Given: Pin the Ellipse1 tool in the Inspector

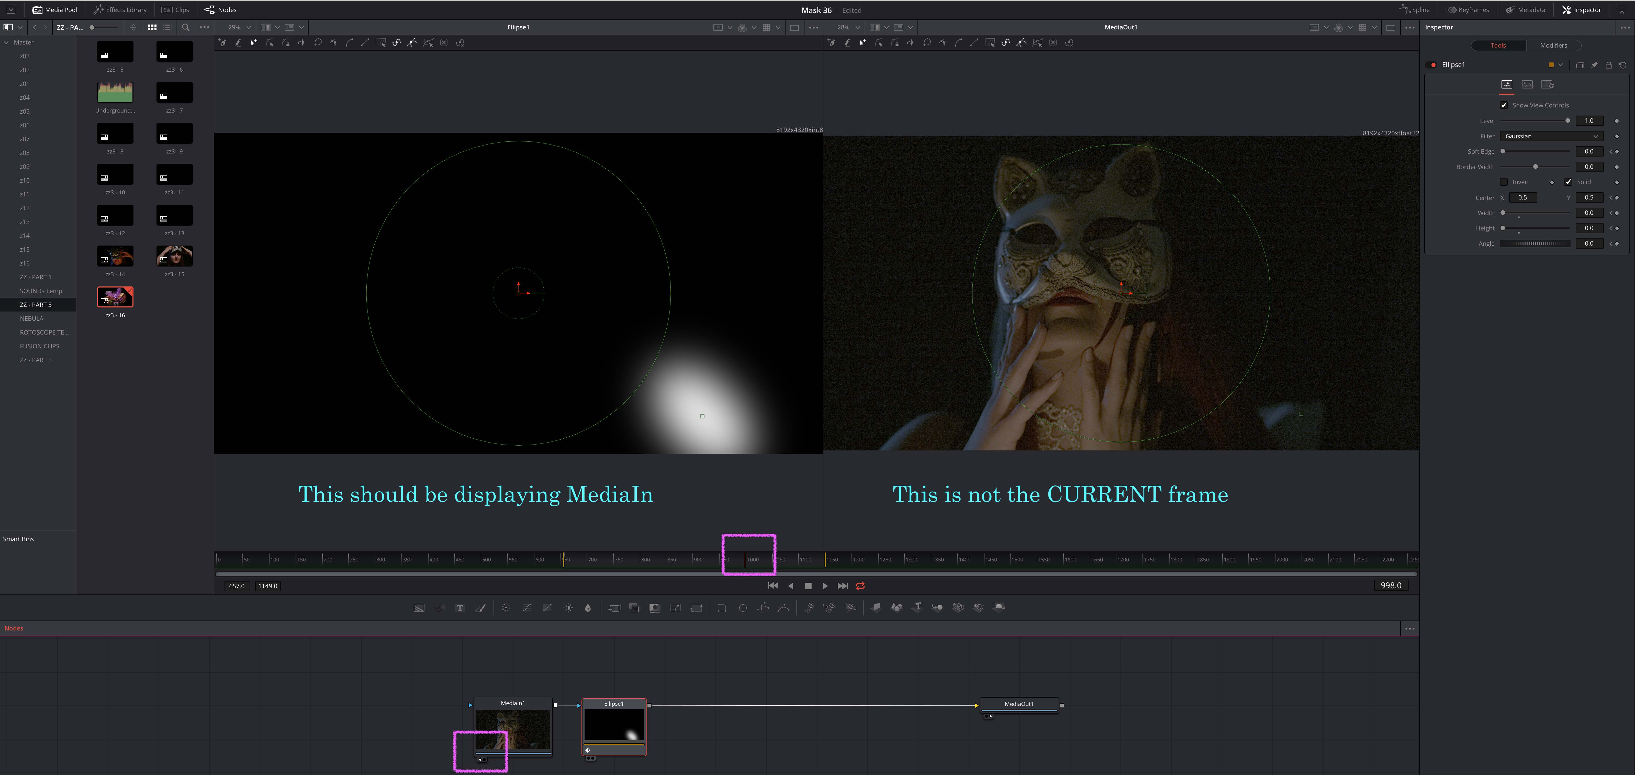Looking at the screenshot, I should point(1594,65).
